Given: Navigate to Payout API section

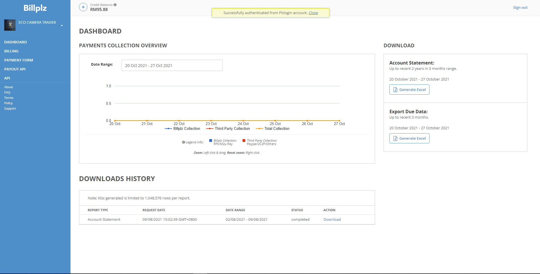Looking at the screenshot, I should point(15,69).
